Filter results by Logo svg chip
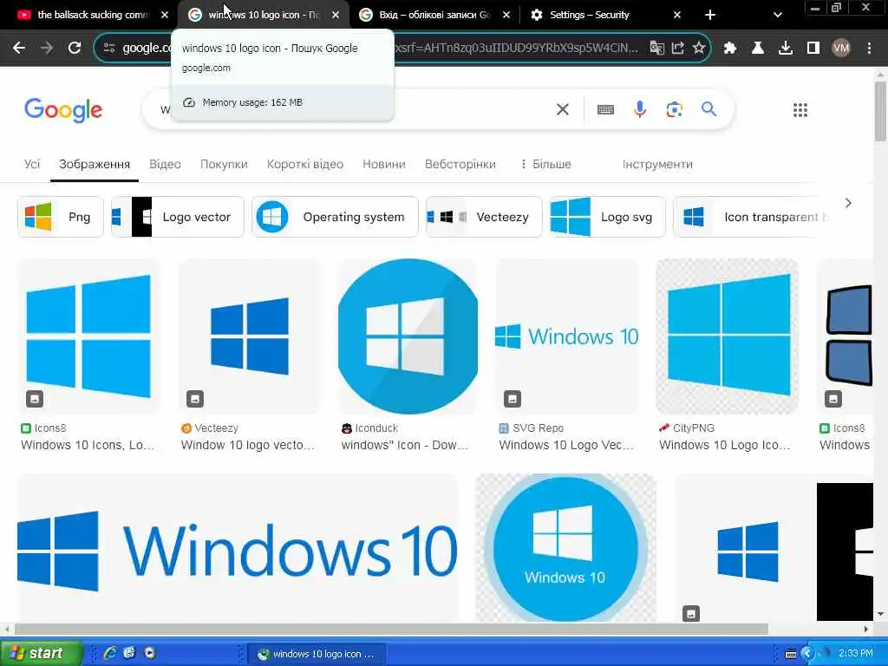 click(608, 217)
